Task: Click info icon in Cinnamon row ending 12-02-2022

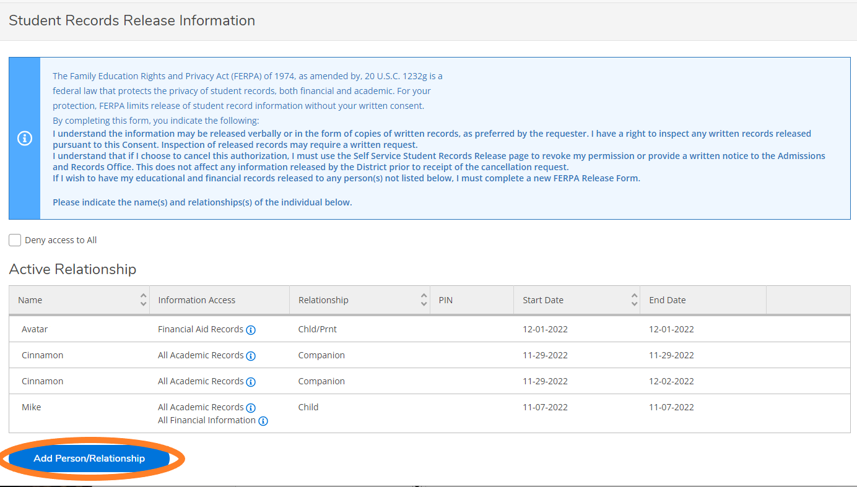Action: tap(251, 382)
